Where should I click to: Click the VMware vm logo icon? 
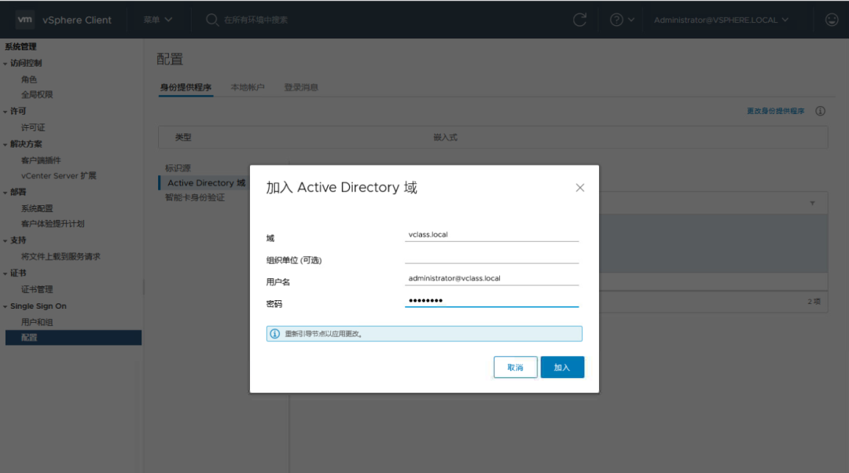(24, 20)
